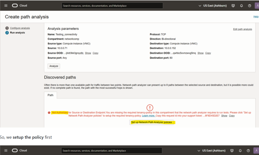Click Set up Network Path Analyzer policies
259x155 pixels.
click(152, 122)
